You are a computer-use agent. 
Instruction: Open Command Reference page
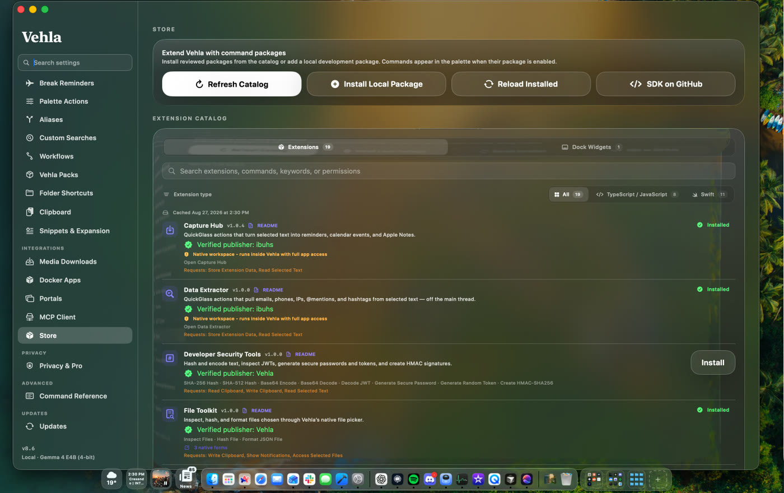coord(75,396)
